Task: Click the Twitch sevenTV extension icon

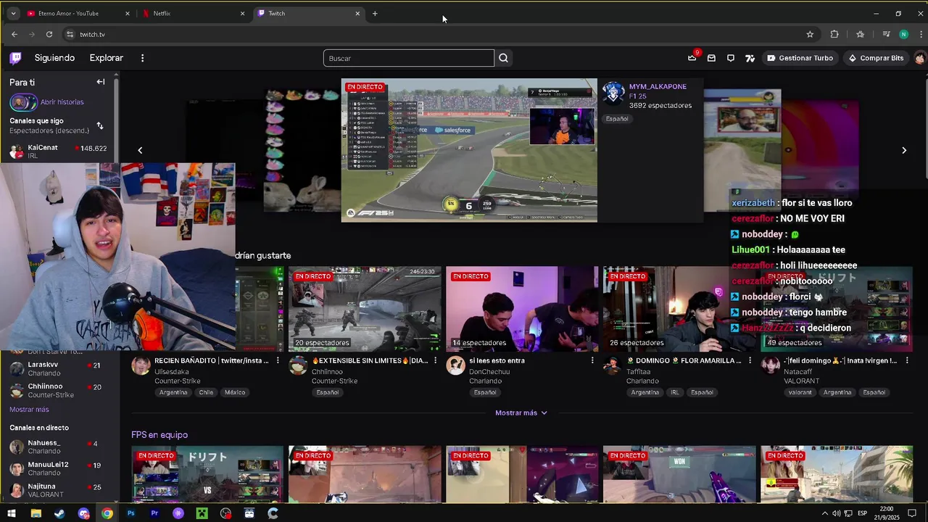Action: 750,58
